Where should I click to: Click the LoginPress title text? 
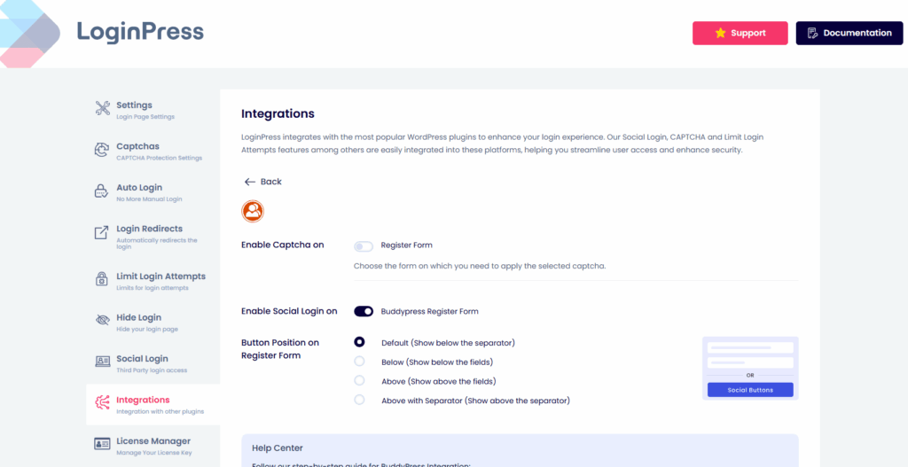coord(140,32)
